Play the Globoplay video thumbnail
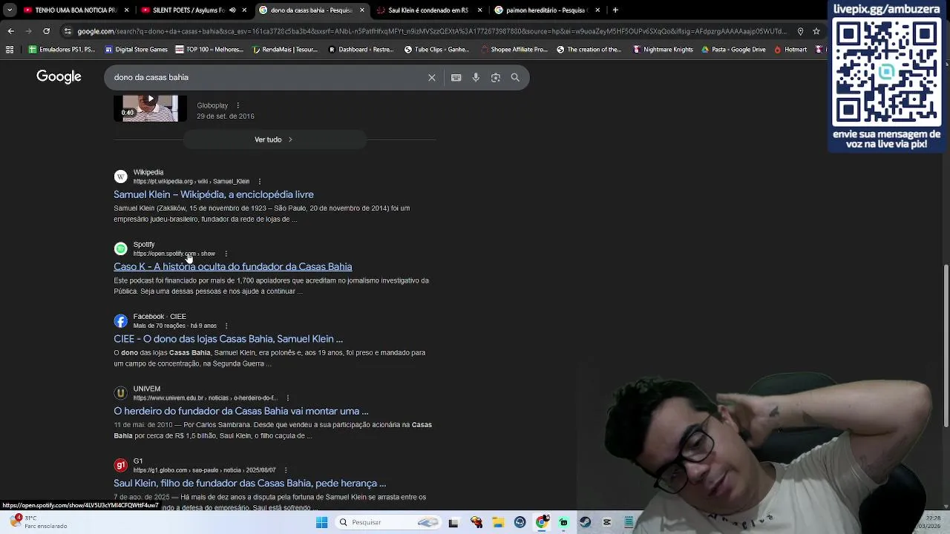 pyautogui.click(x=151, y=108)
